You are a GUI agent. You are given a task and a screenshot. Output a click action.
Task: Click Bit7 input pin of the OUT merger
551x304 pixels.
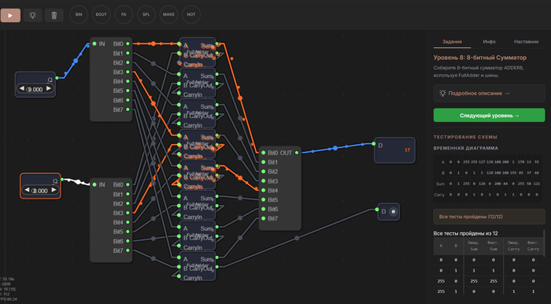[x=263, y=219]
